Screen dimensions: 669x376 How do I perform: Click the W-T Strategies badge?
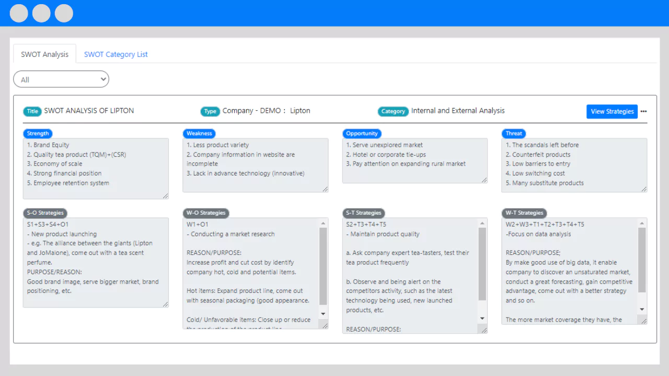[524, 213]
